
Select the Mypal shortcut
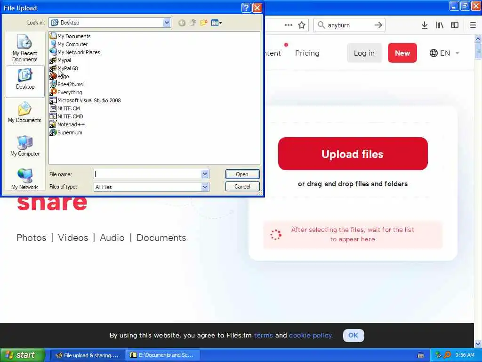tap(61, 60)
